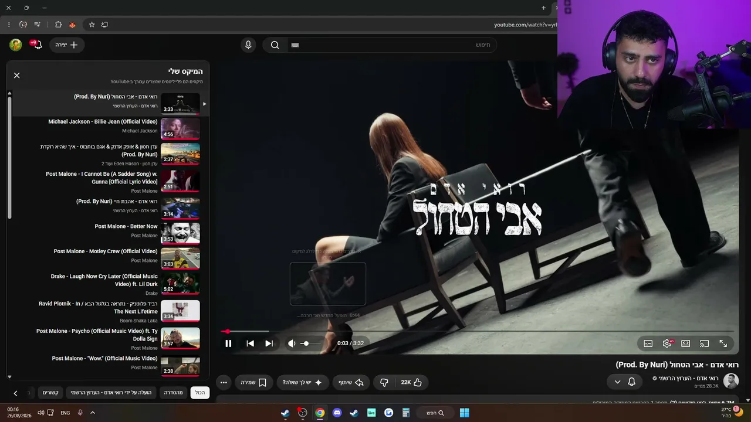This screenshot has height=422, width=751.
Task: Ask a question with יש לך שאלה
Action: (x=302, y=382)
